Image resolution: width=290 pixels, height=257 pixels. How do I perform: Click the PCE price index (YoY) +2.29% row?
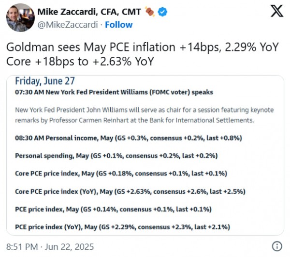tap(122, 226)
